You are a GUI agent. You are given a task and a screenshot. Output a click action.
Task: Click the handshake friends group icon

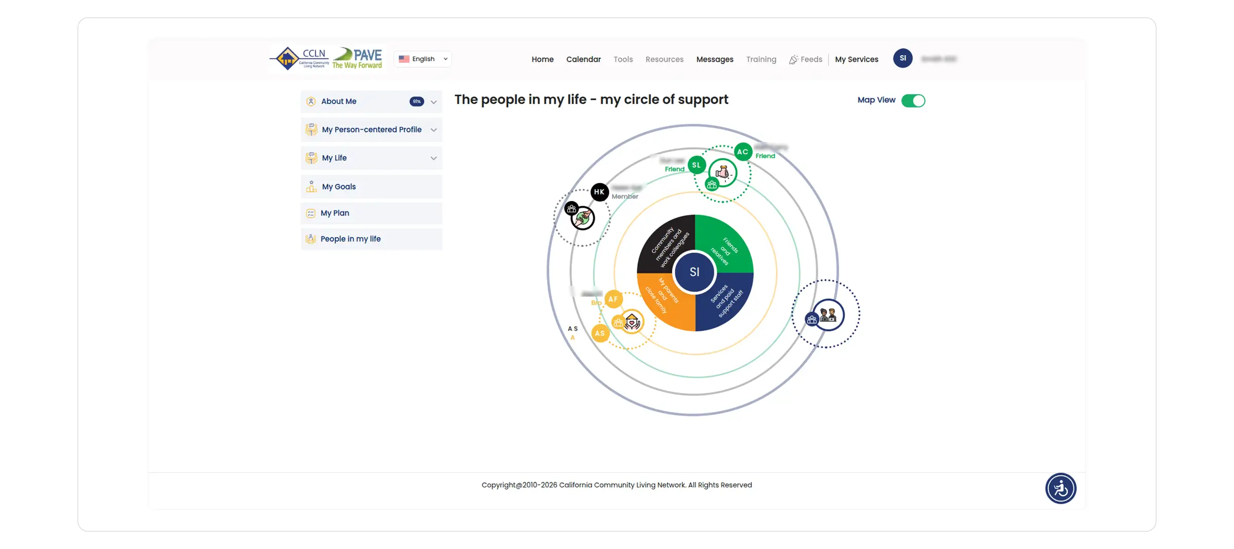point(722,173)
